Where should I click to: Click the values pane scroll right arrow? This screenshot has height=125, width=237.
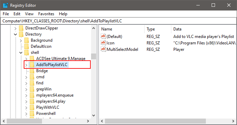(233, 121)
